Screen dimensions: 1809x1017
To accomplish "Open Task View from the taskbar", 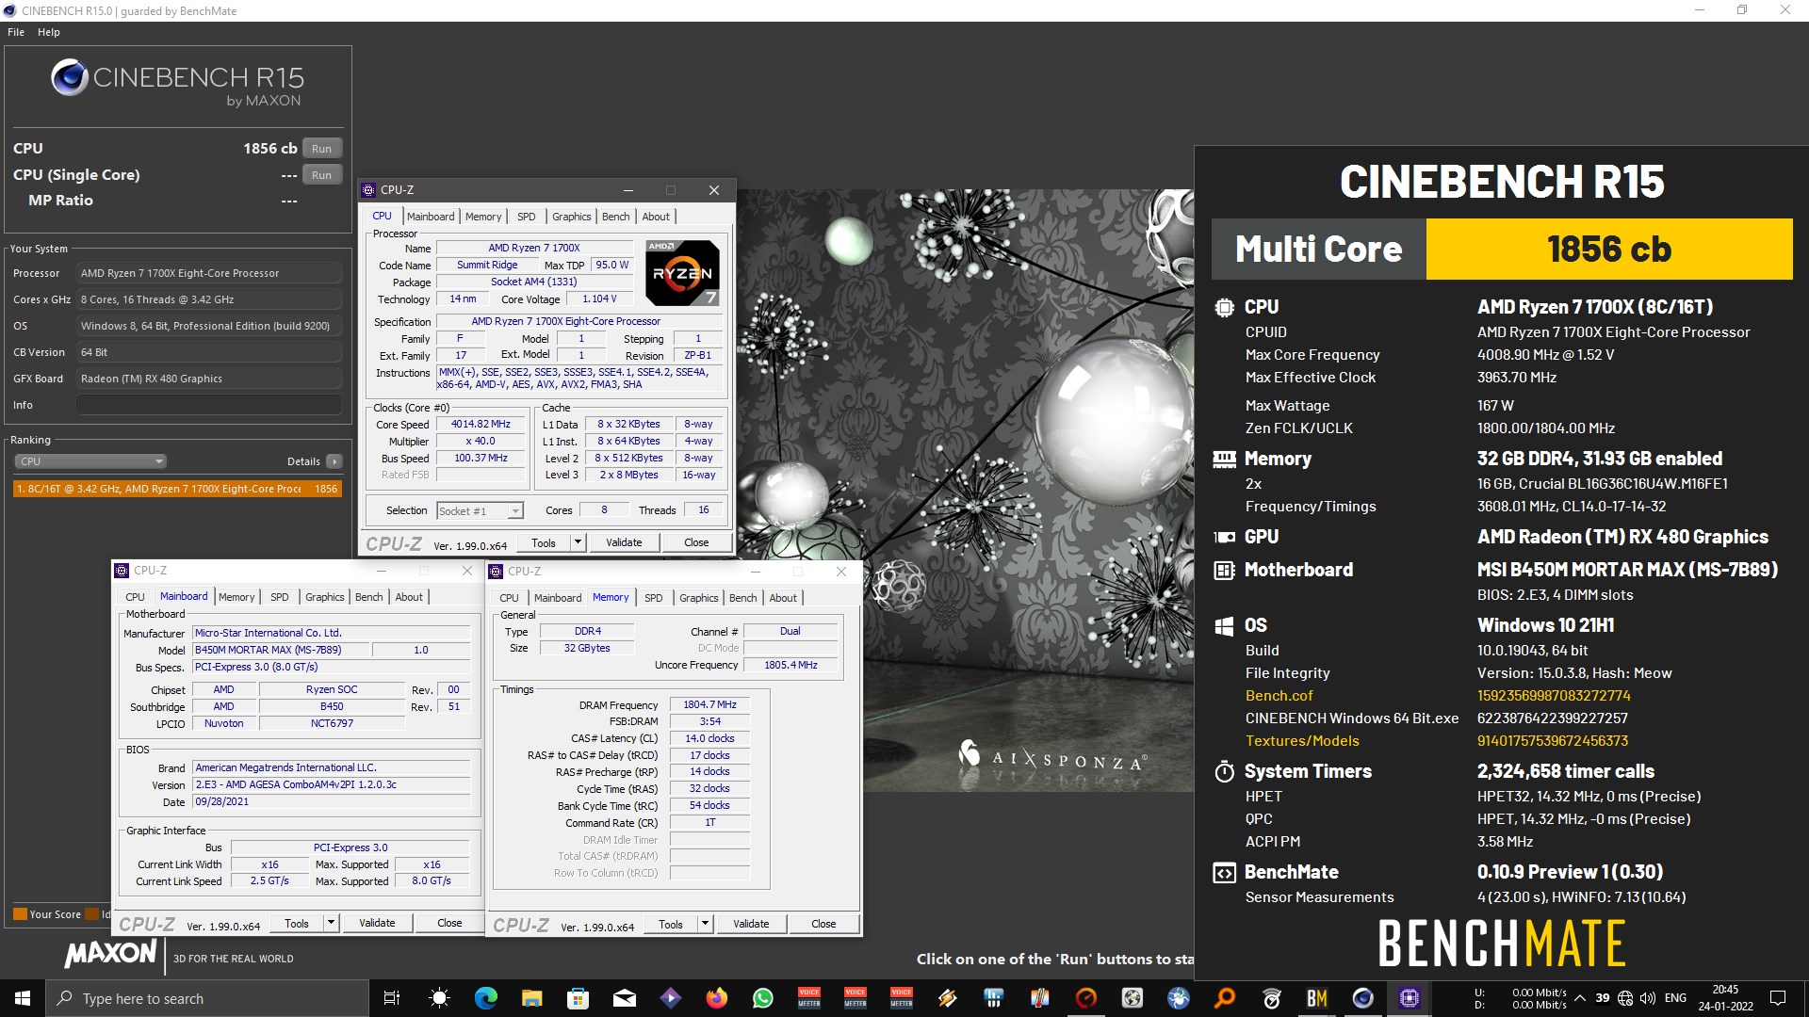I will (392, 998).
